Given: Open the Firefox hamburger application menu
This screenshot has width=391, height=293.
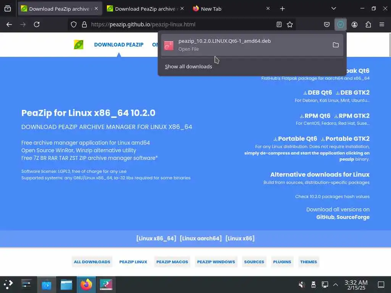Looking at the screenshot, I should coord(382,24).
